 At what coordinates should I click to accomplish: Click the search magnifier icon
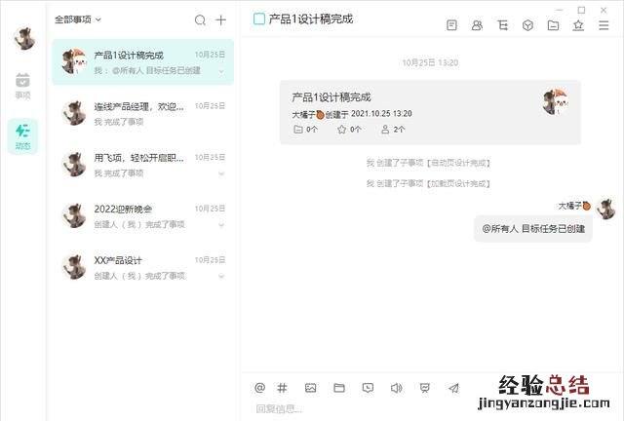(200, 19)
